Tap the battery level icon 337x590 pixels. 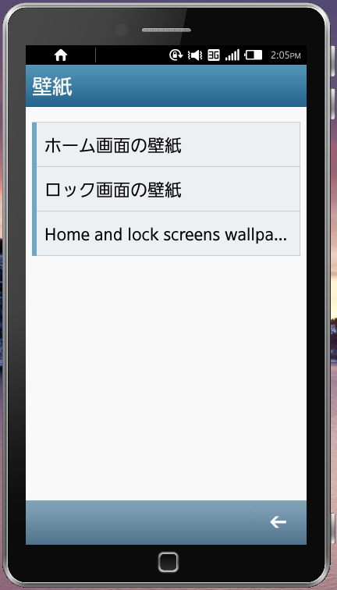tap(254, 55)
